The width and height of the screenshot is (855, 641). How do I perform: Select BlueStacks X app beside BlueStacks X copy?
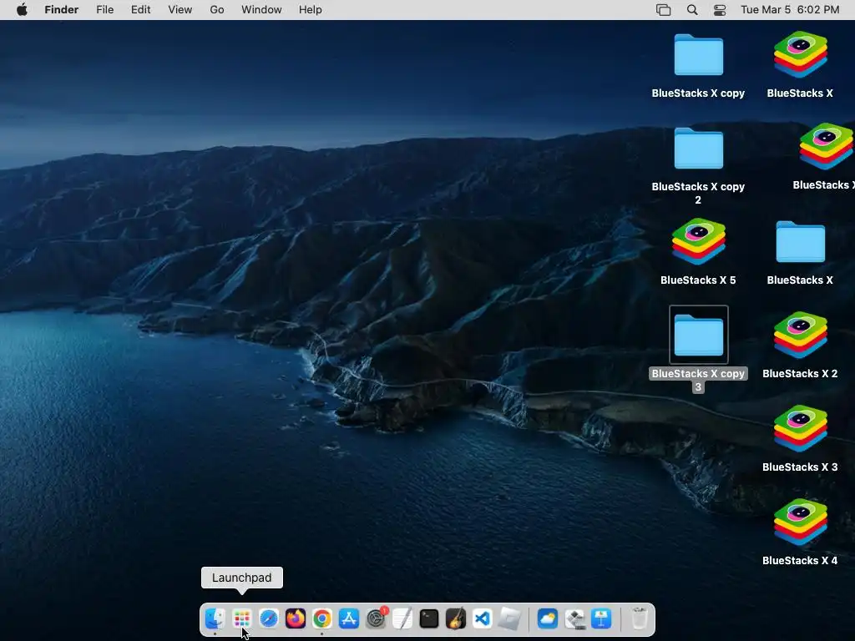point(800,54)
